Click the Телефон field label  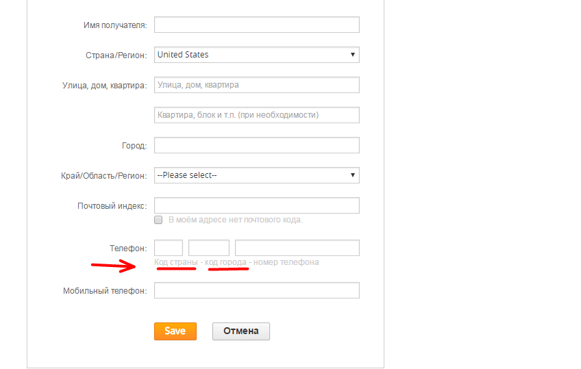point(128,249)
